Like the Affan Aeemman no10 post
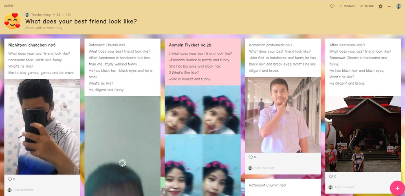This screenshot has height=196, width=405. click(x=330, y=177)
